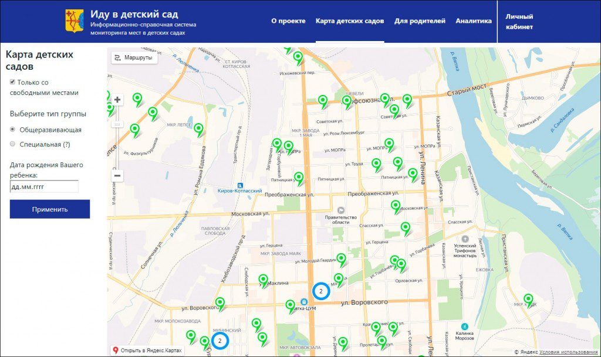Open the Аналитика page

(473, 21)
